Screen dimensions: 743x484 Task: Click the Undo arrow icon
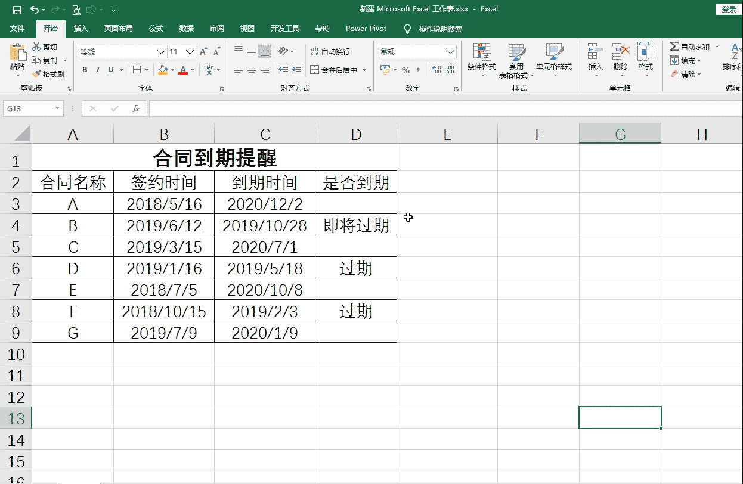(35, 10)
